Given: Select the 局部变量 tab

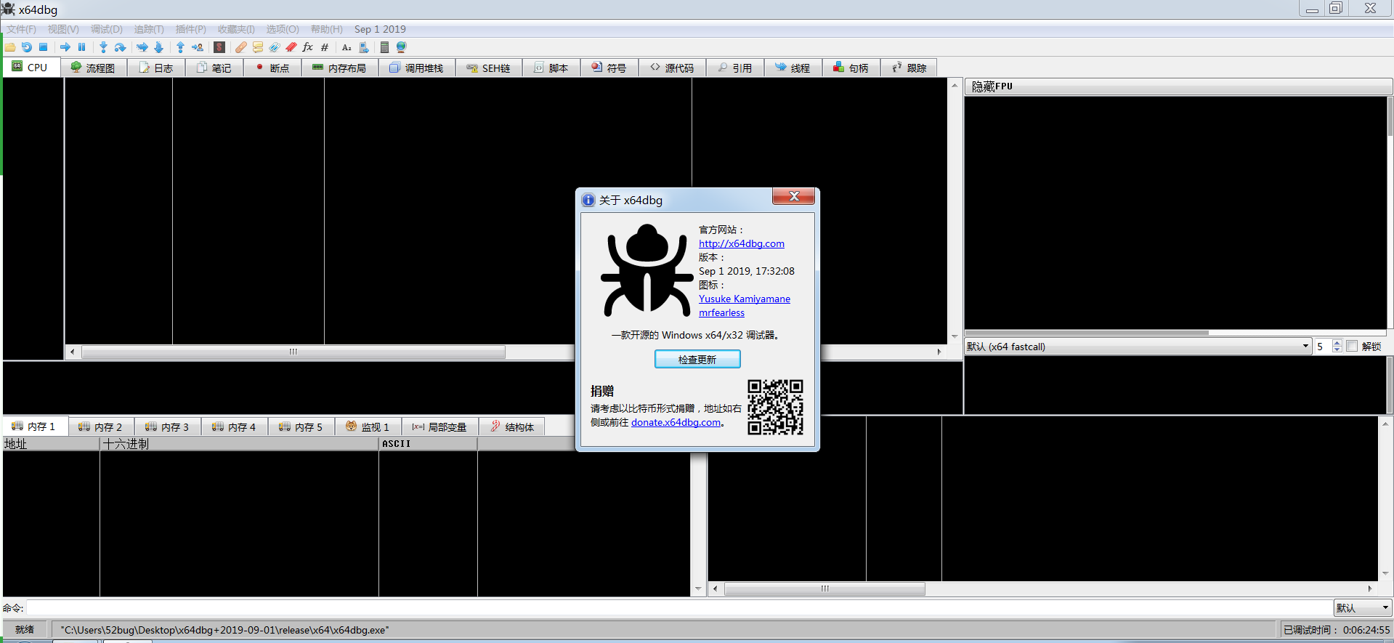Looking at the screenshot, I should coord(439,426).
